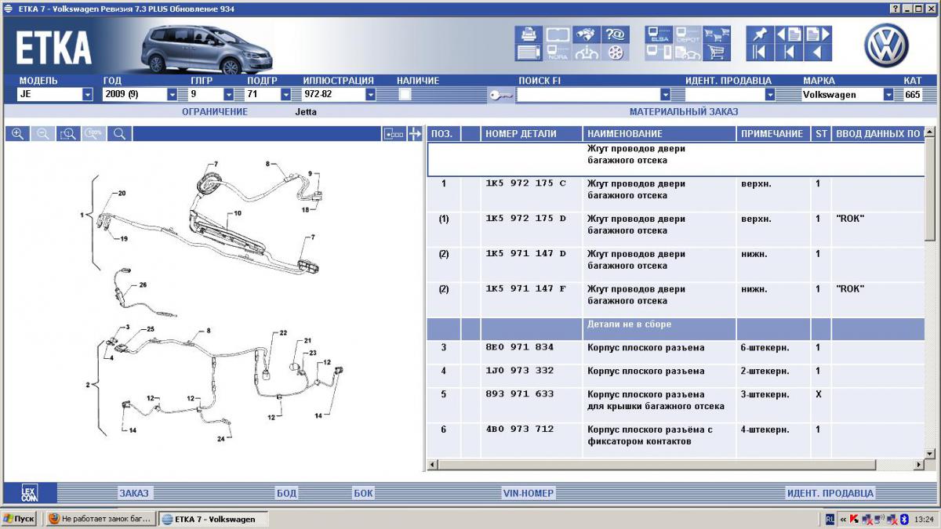Click the wheel rim icon

616,53
